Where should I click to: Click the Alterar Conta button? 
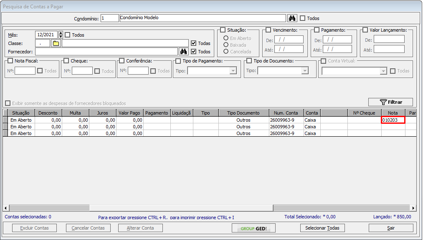click(x=140, y=228)
